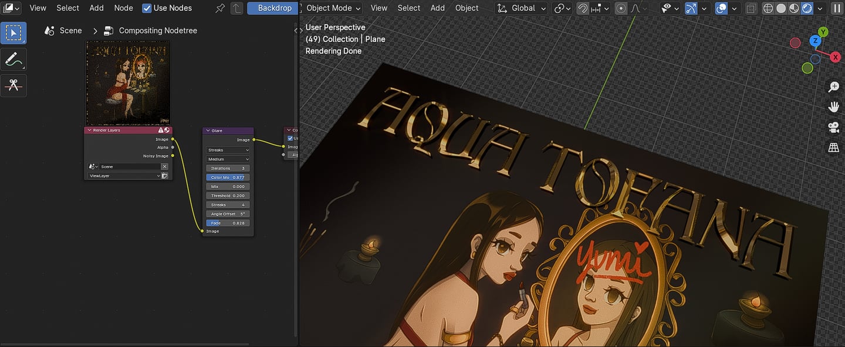
Task: Click the Render Layers preview thumbnail
Action: click(x=129, y=83)
